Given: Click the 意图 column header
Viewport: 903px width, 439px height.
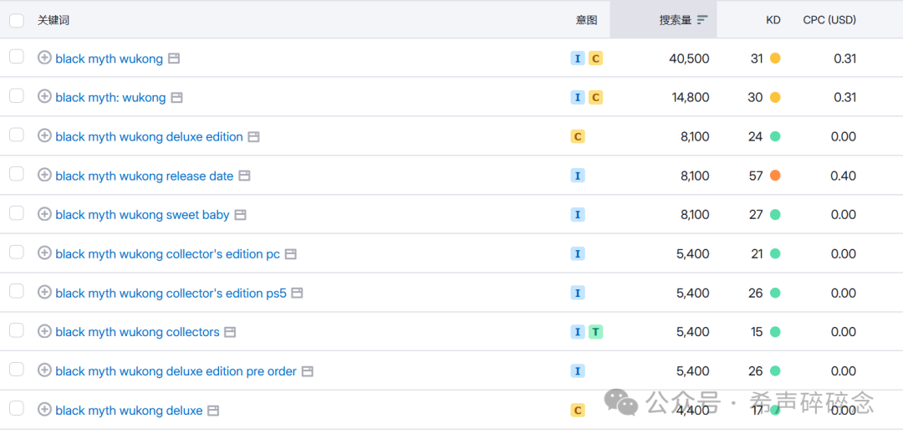Looking at the screenshot, I should point(586,20).
